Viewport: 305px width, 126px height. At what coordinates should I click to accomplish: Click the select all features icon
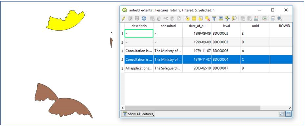(x=194, y=18)
